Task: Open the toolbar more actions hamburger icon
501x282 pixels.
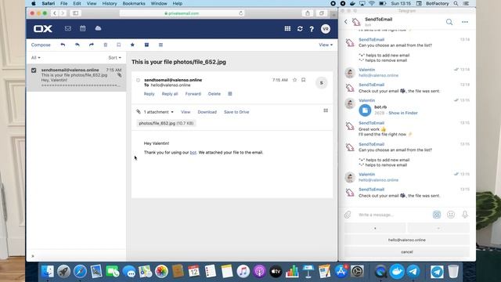Action: click(160, 45)
